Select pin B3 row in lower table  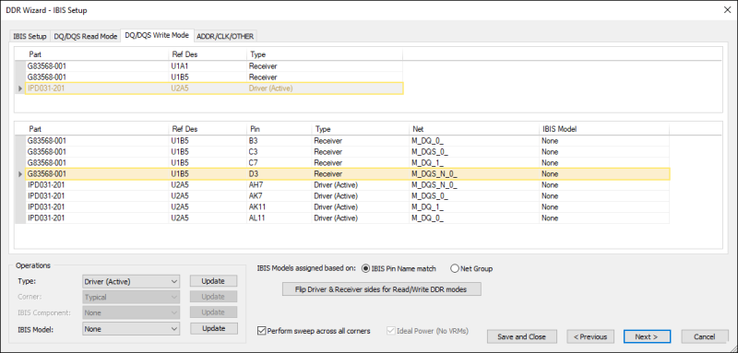tap(348, 140)
